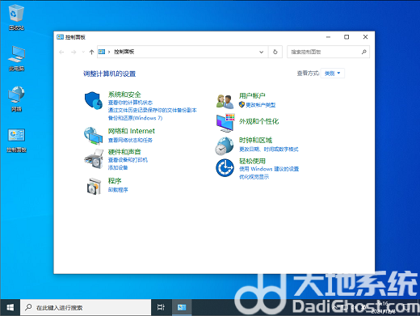Open 程序 category heading

(115, 181)
